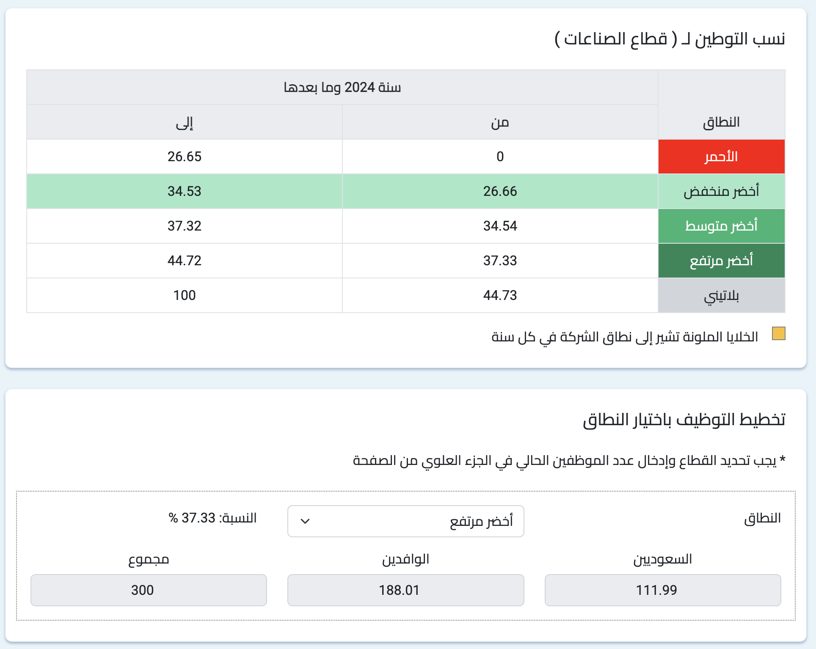Click the highlighted 26.66 value cell
The image size is (816, 649).
point(500,191)
